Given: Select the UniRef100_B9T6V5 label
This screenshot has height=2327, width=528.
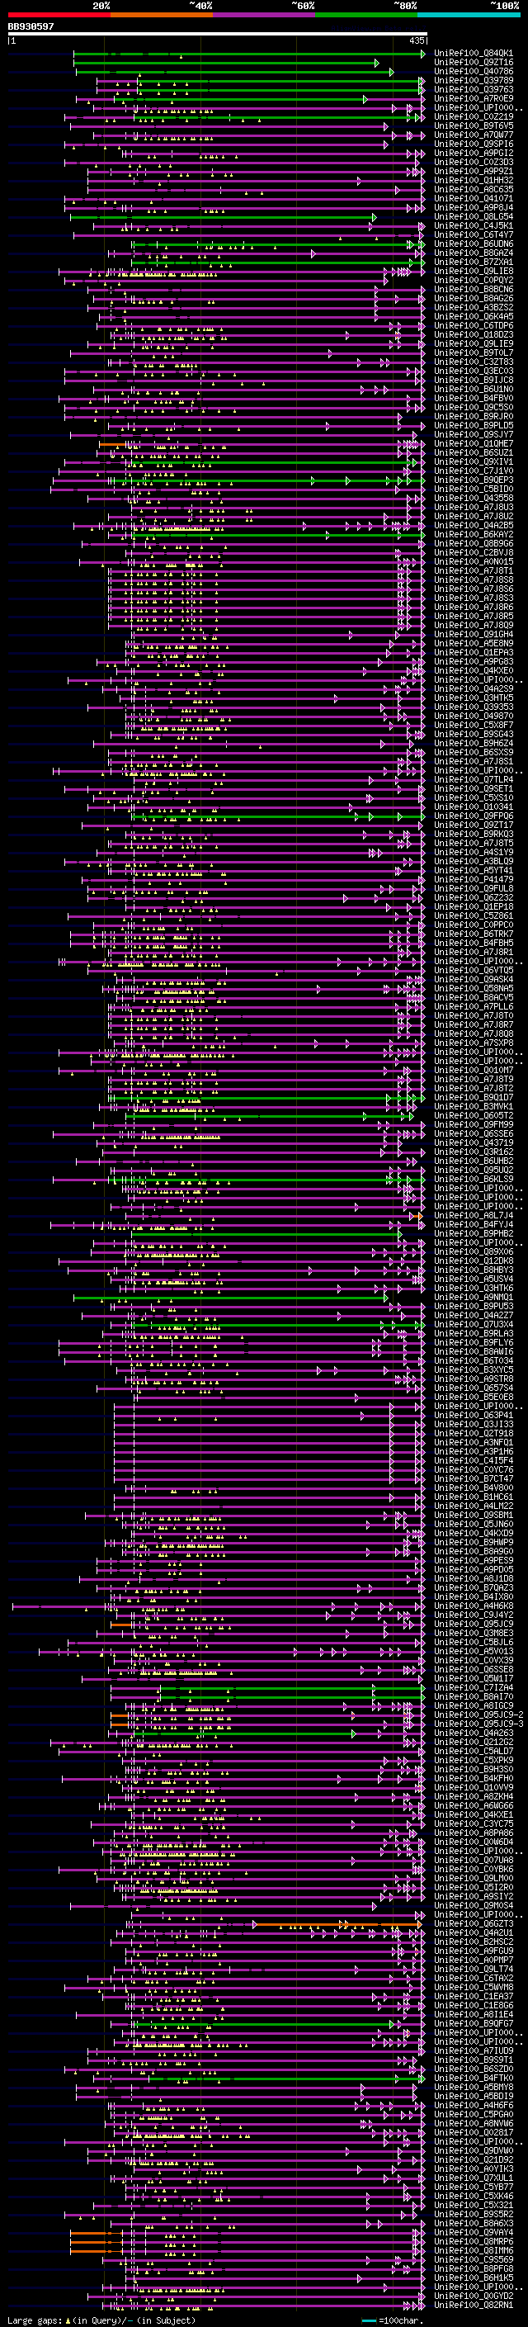Looking at the screenshot, I should coord(473,125).
